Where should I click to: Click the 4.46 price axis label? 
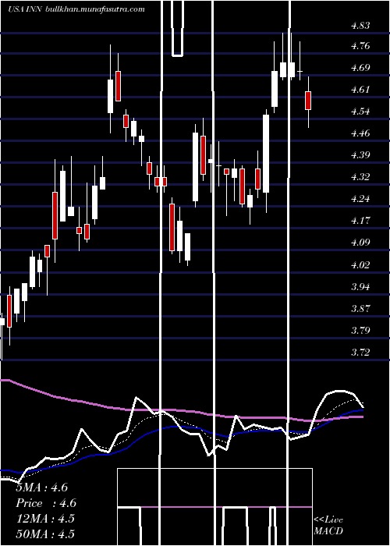coord(360,133)
